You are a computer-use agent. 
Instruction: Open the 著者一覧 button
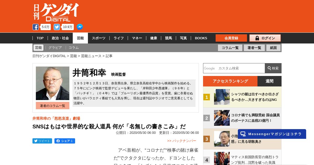pos(254,48)
